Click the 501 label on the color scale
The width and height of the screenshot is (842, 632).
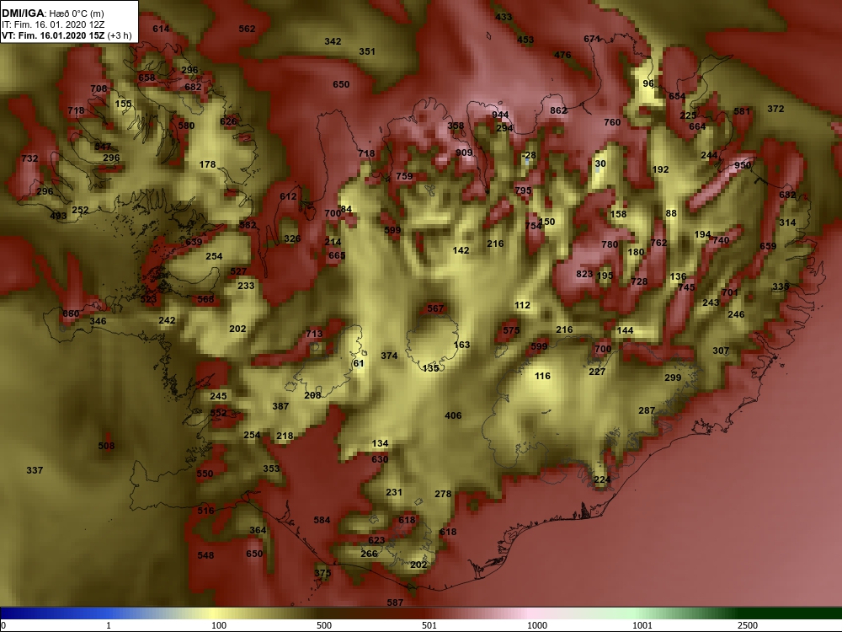(x=429, y=625)
